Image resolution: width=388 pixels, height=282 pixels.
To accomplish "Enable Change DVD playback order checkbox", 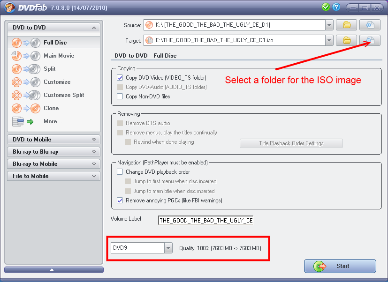I will tap(120, 172).
